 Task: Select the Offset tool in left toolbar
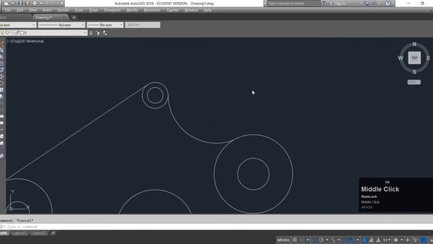click(x=1, y=63)
